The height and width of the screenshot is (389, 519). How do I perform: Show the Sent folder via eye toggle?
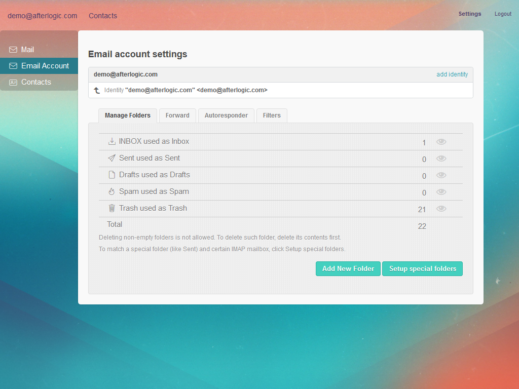click(x=441, y=159)
